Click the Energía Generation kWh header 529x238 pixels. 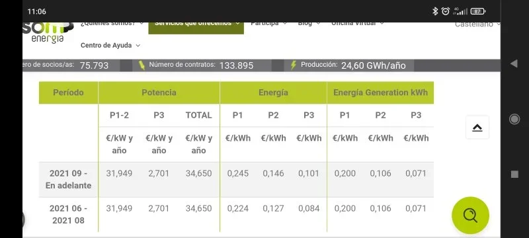380,93
